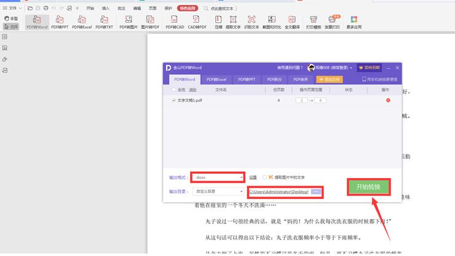Click the PDF转CAD toolbar icon
The width and height of the screenshot is (455, 256).
[175, 22]
